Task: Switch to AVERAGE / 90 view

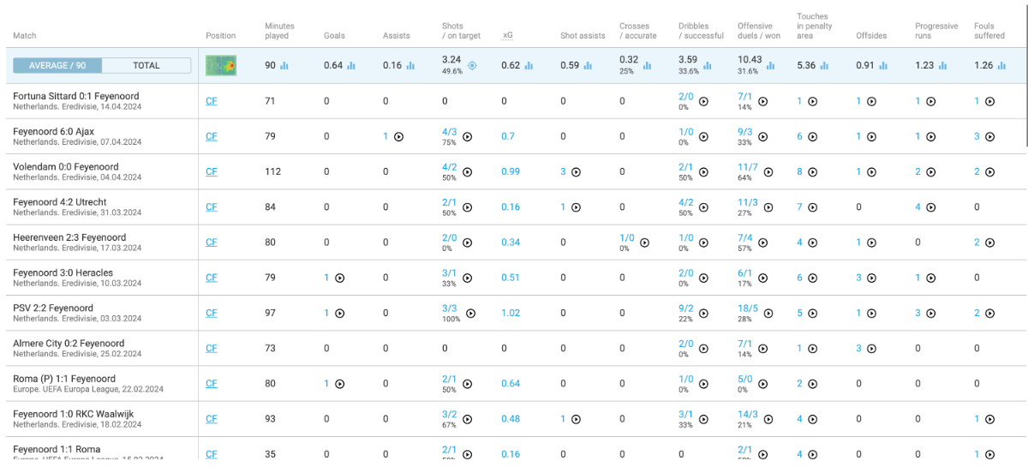Action: pos(58,65)
